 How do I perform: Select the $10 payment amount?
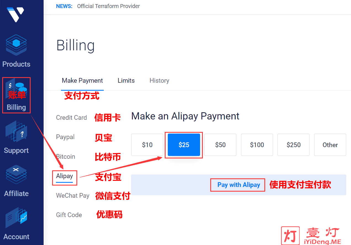(147, 145)
